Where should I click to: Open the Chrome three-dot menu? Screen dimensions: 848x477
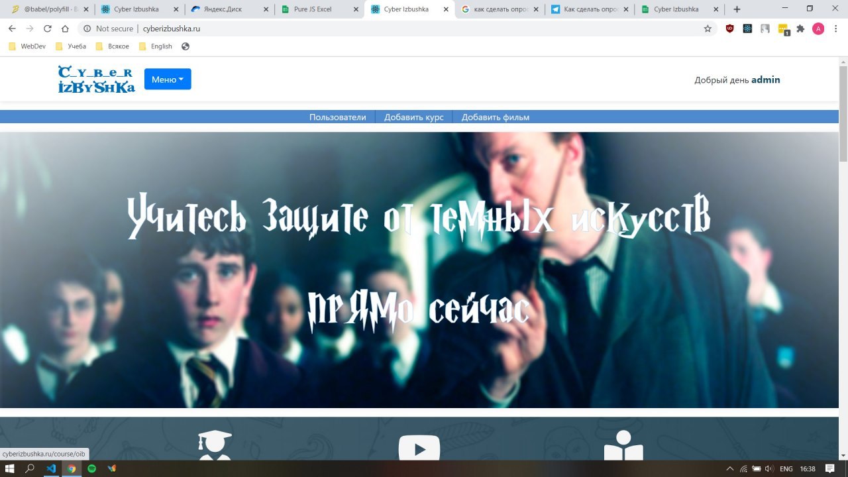836,28
